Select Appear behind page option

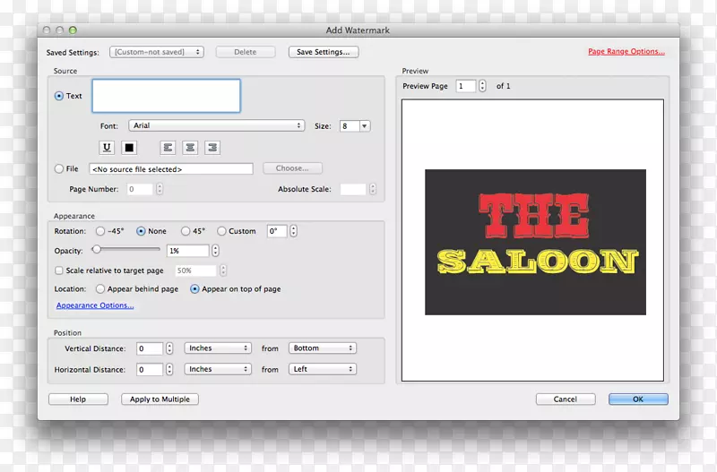tap(100, 289)
